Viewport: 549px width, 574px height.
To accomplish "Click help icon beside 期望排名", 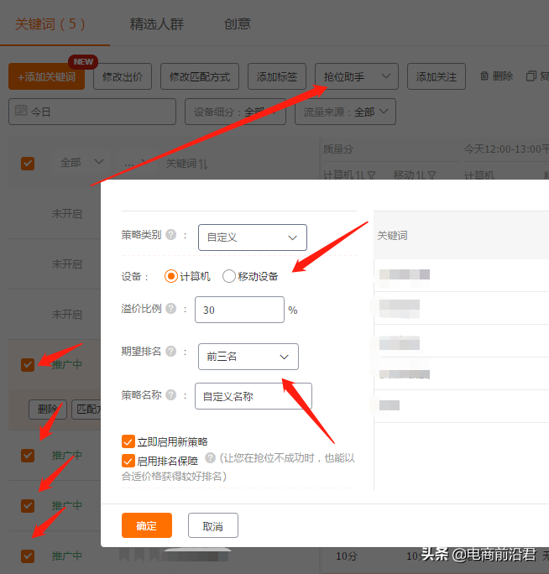I will tap(170, 352).
